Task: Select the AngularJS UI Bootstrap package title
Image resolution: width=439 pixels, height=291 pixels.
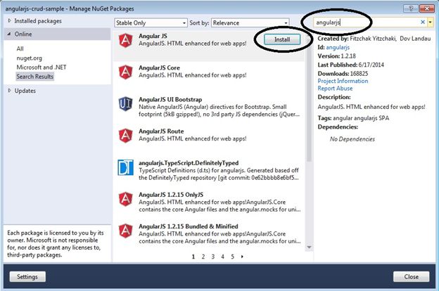Action: 170,99
